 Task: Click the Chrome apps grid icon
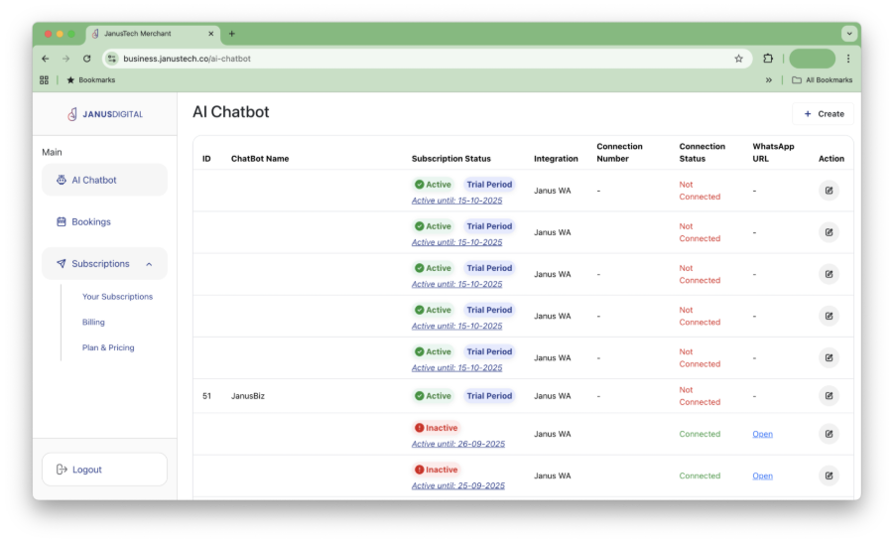[x=44, y=80]
